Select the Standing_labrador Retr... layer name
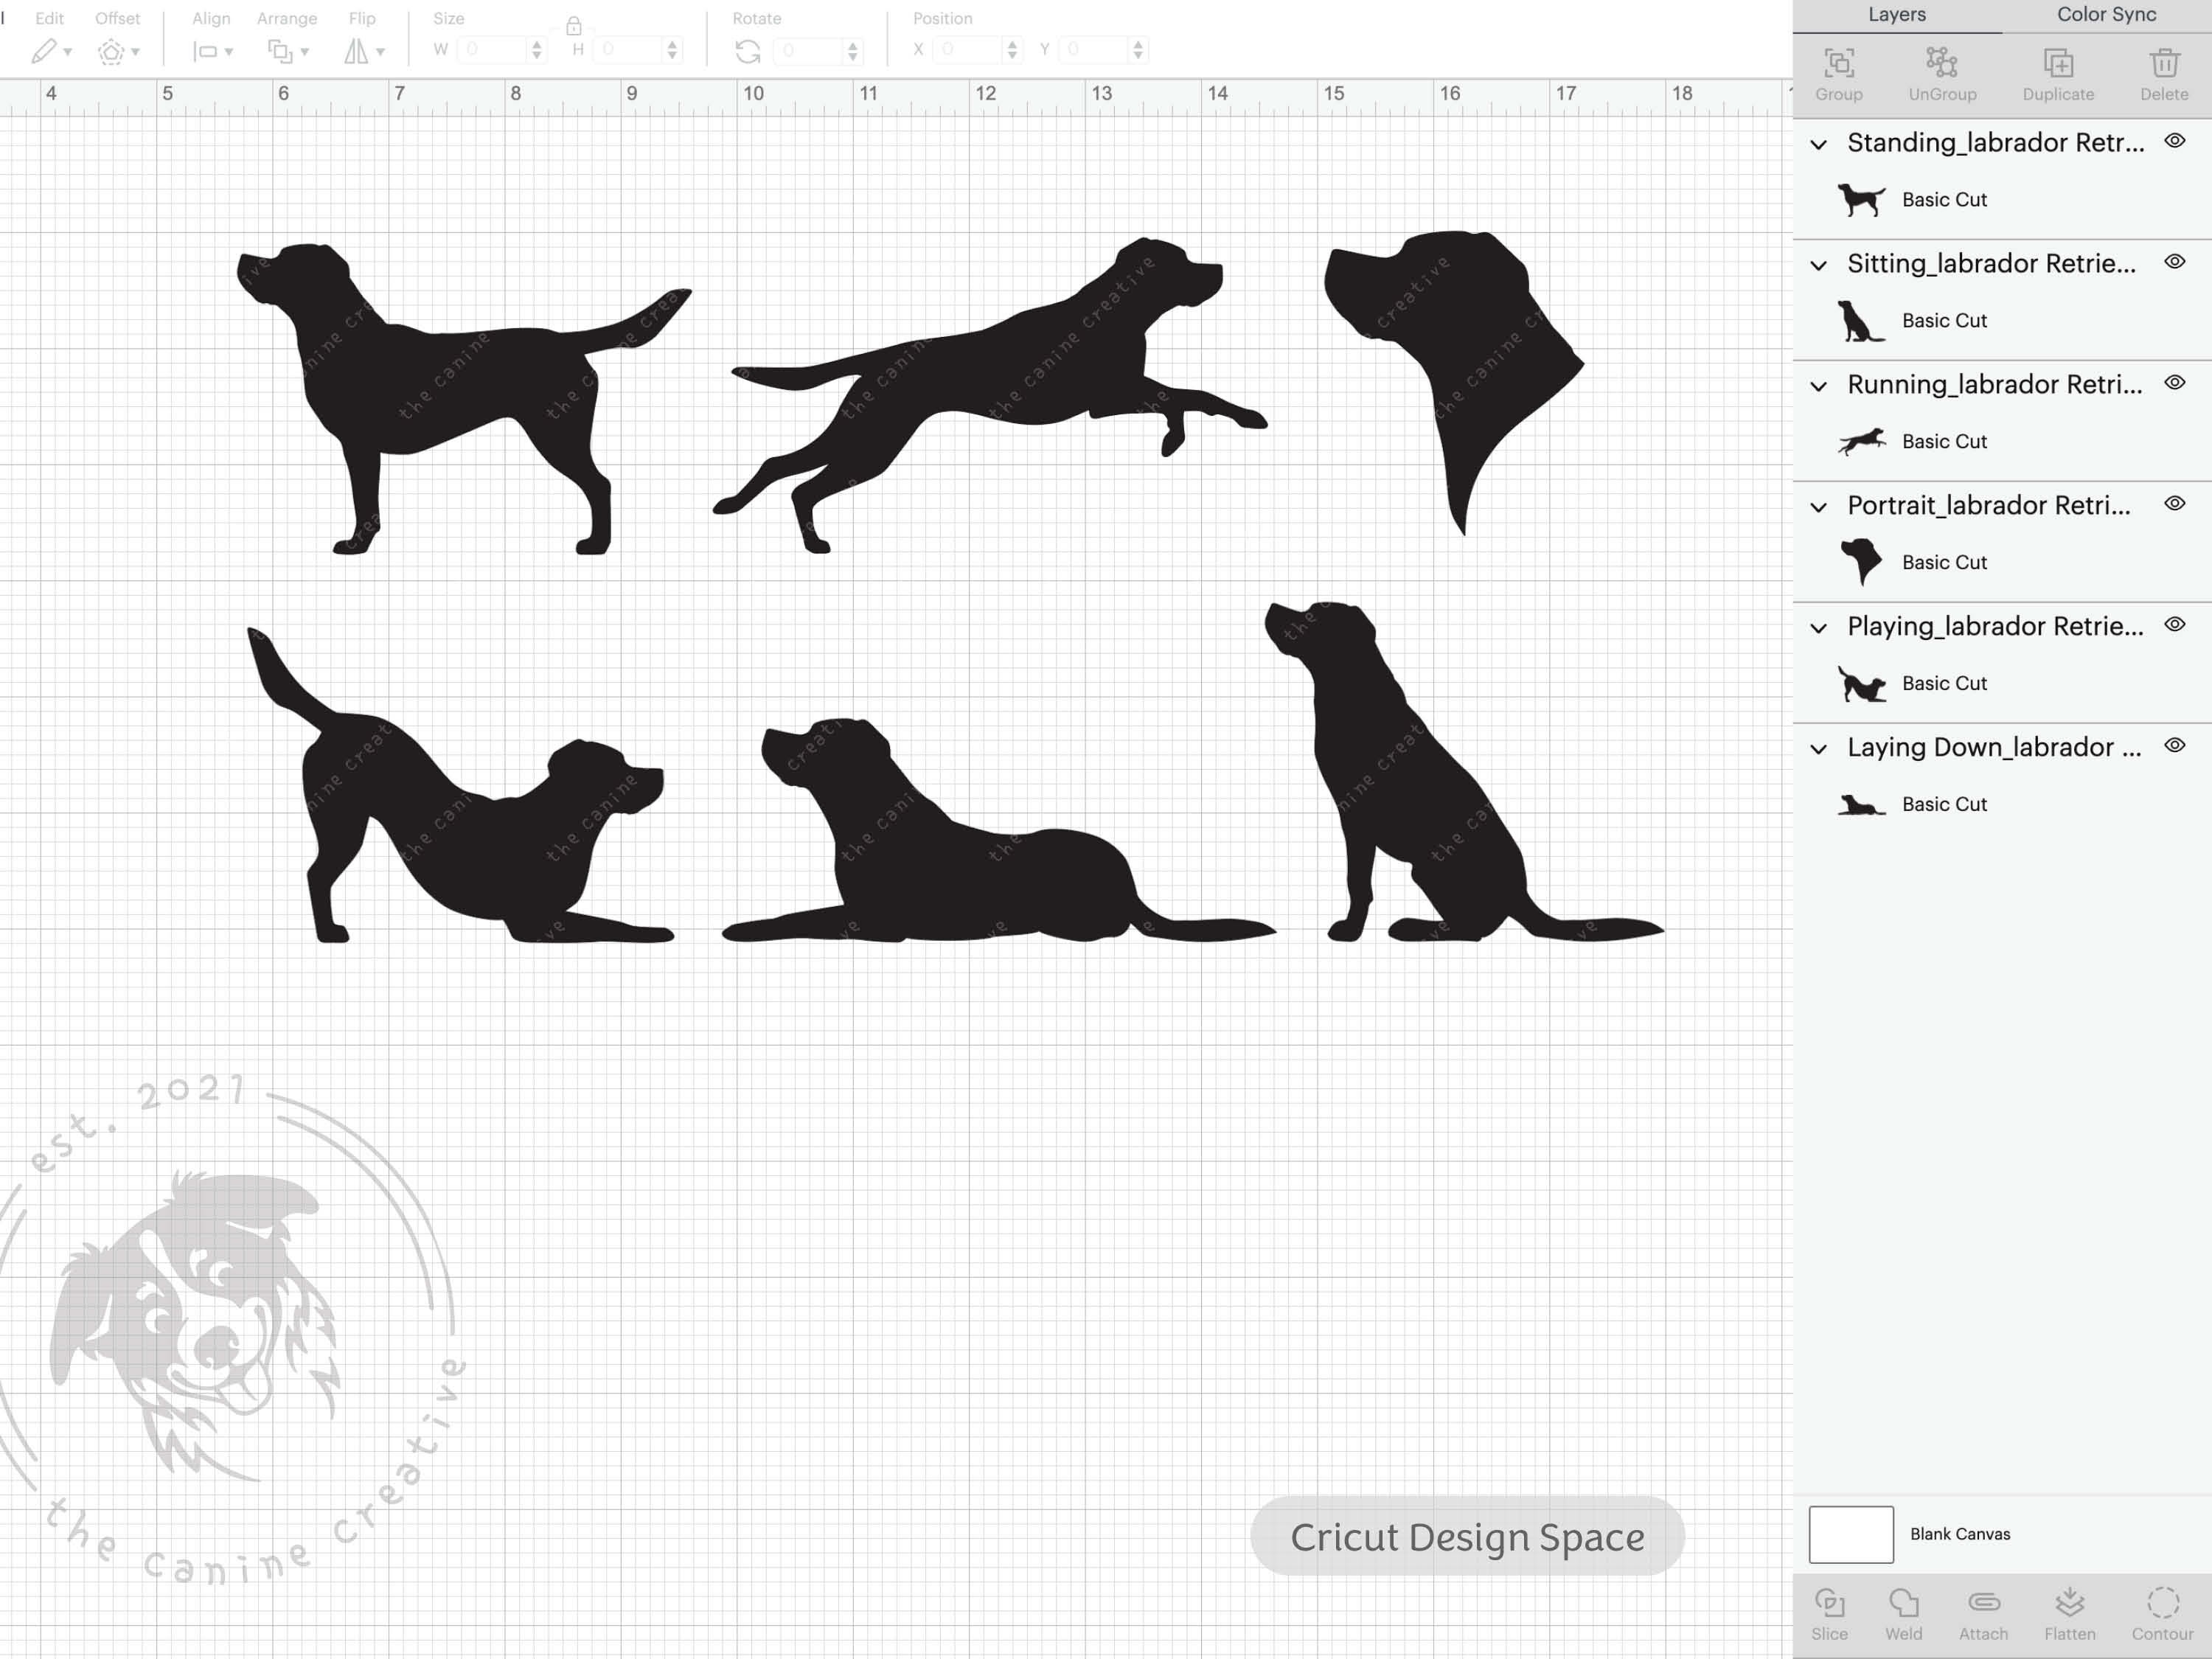The height and width of the screenshot is (1659, 2212). pos(1995,143)
